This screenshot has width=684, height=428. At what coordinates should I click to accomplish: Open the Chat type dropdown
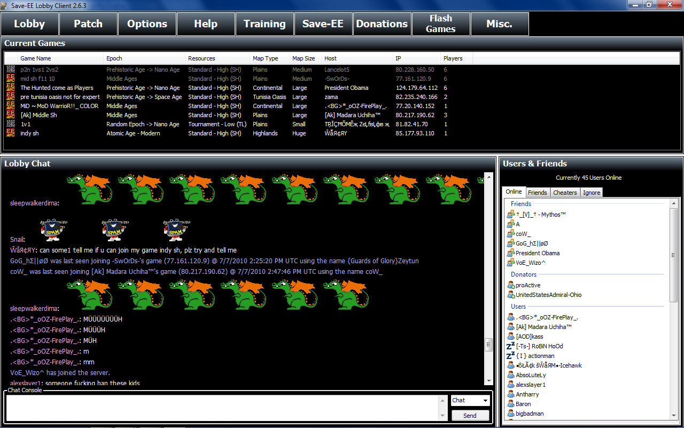(470, 400)
